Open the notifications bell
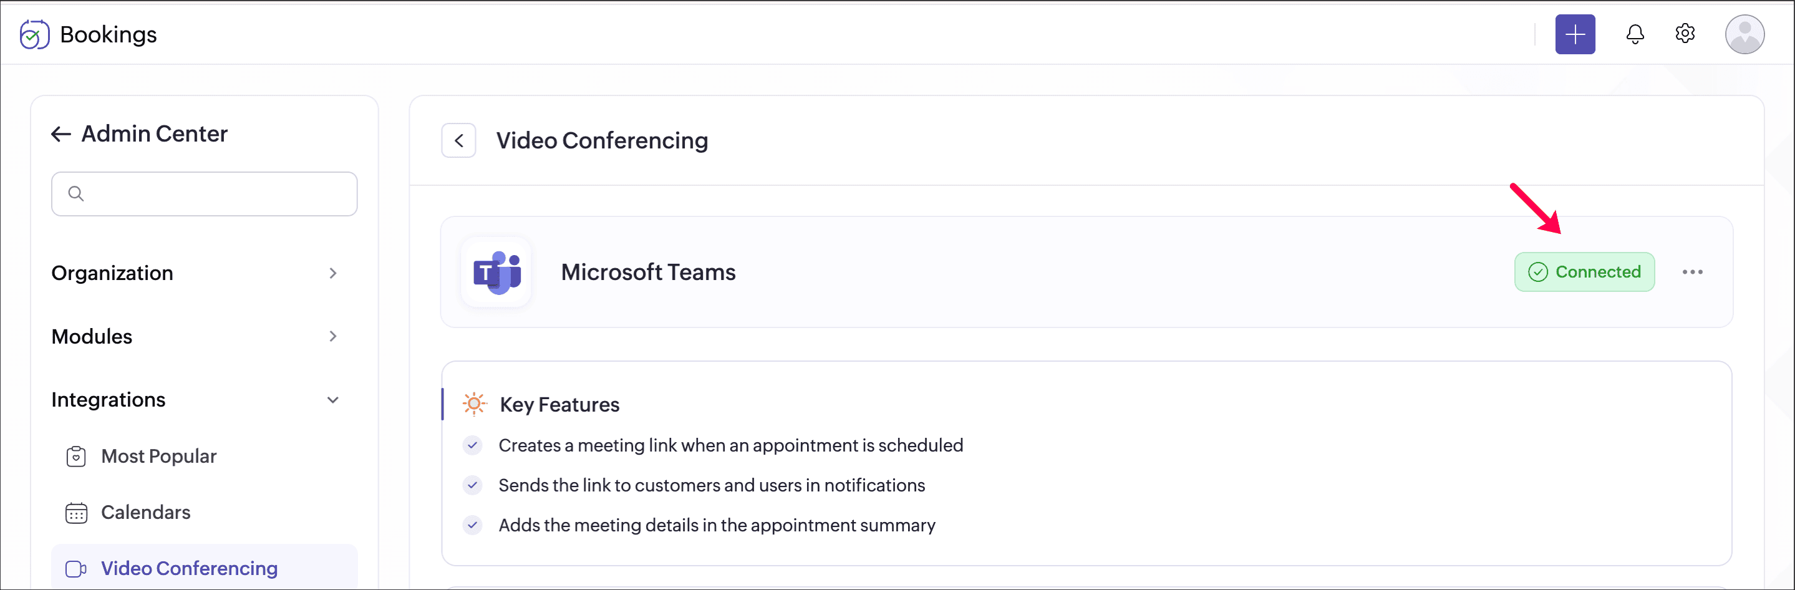Viewport: 1795px width, 590px height. (x=1635, y=34)
